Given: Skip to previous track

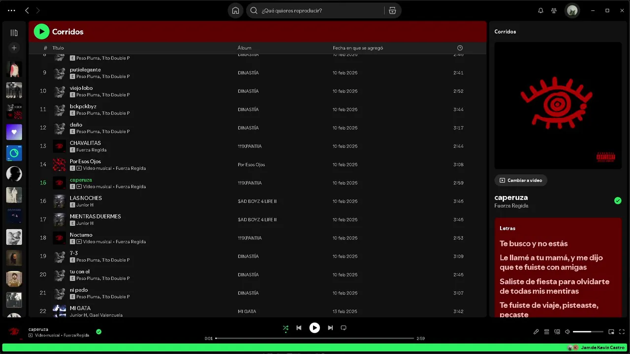Looking at the screenshot, I should pos(299,328).
